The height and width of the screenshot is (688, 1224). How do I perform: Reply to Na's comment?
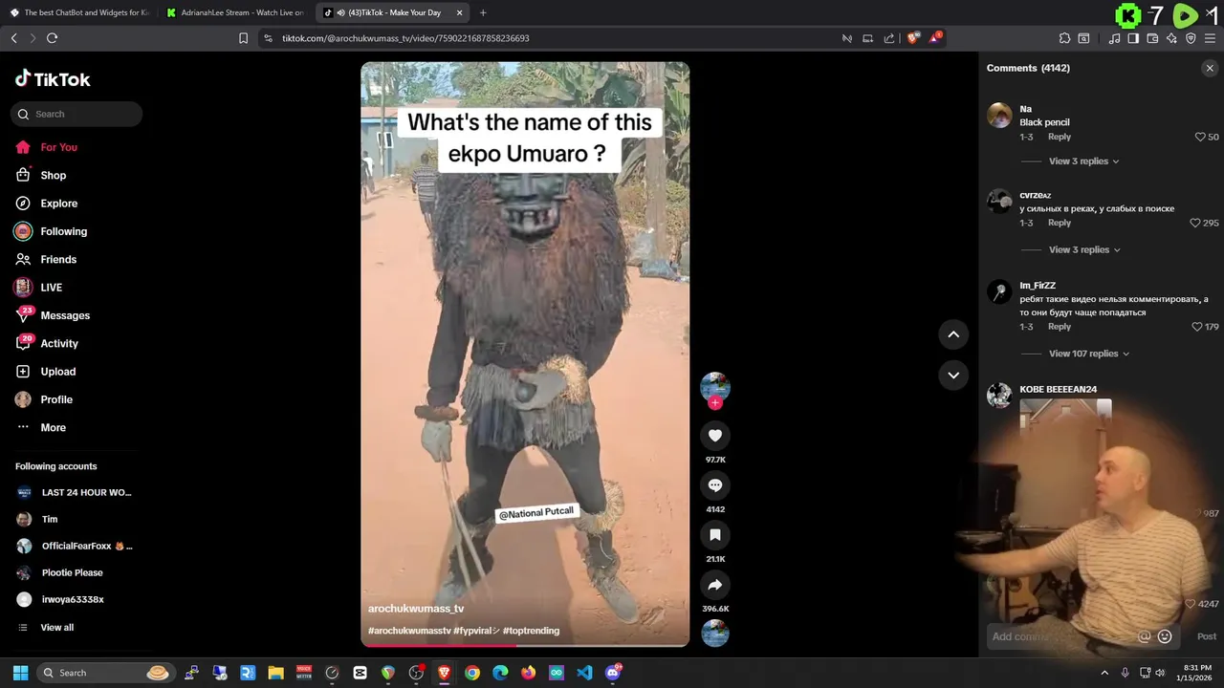tap(1059, 137)
